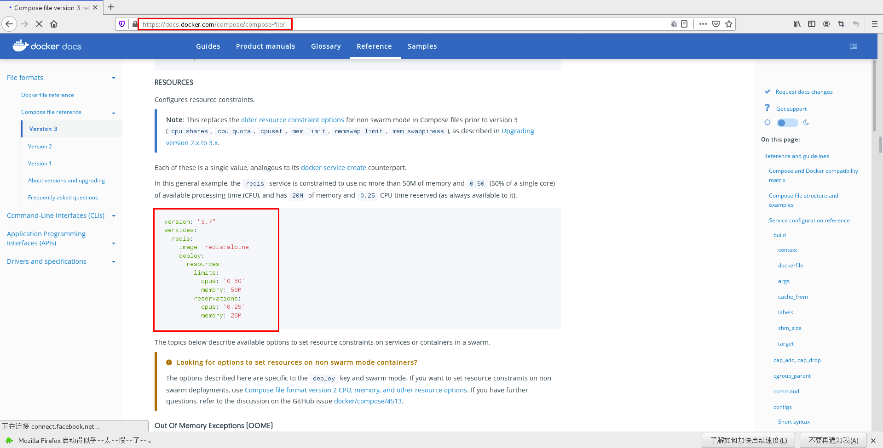Click the tracking protection shield icon
This screenshot has width=883, height=448.
coord(121,23)
